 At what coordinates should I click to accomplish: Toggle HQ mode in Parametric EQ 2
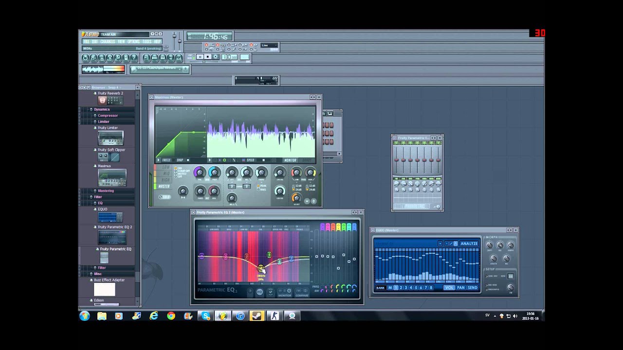coord(259,292)
